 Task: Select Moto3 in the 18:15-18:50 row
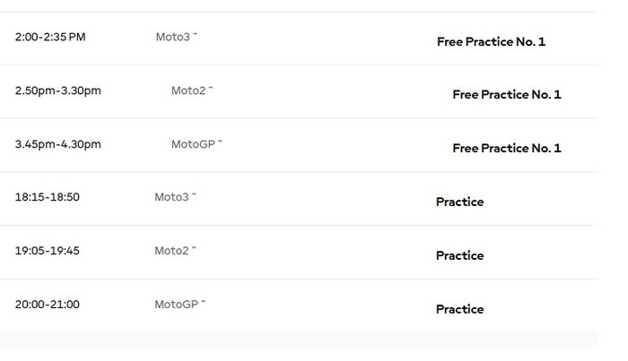click(x=171, y=197)
